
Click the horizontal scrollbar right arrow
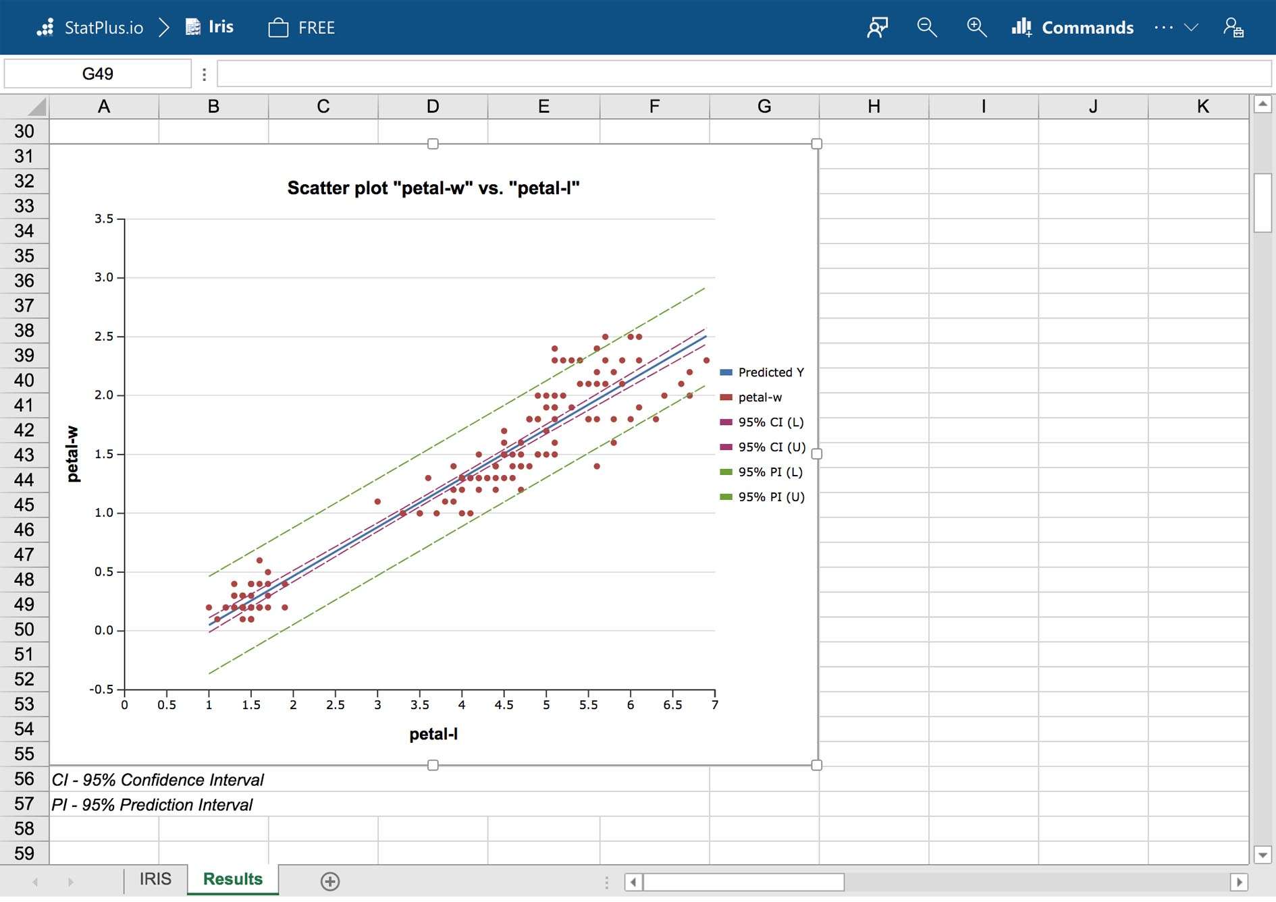1239,882
